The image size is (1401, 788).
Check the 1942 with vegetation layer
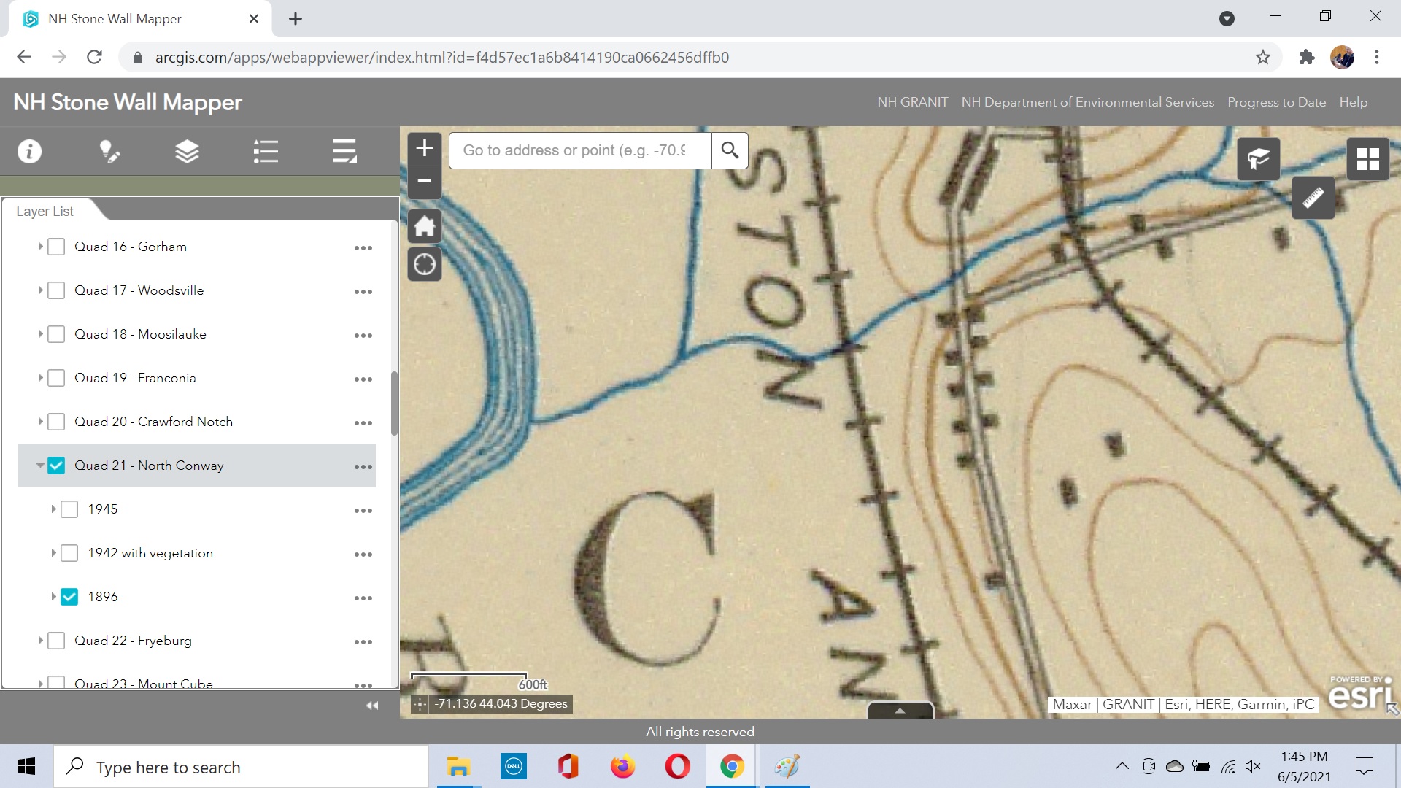[x=69, y=553]
